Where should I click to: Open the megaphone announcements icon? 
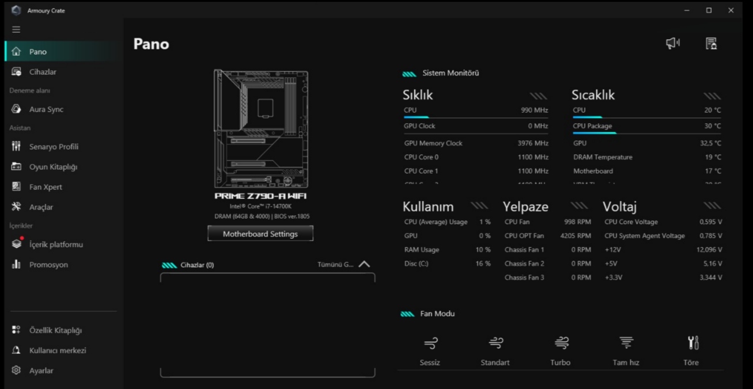(672, 43)
